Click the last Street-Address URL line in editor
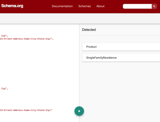 26,110
